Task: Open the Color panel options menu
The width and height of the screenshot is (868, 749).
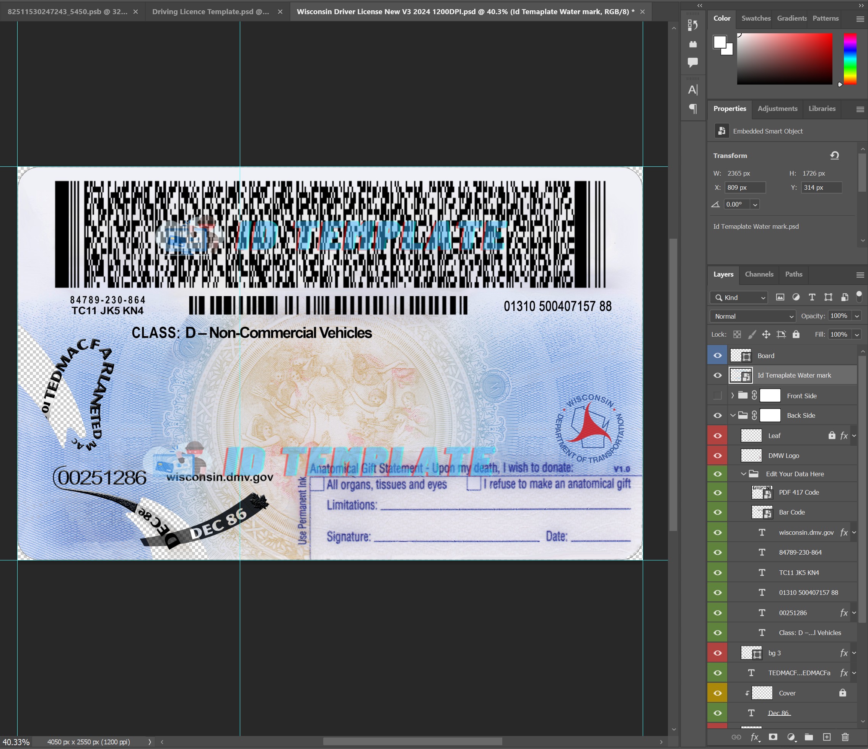Action: point(860,19)
